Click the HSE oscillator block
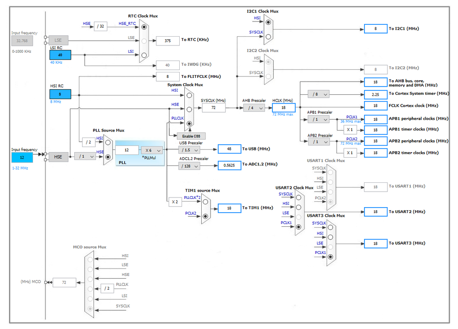This screenshot has height=329, width=458. point(58,157)
